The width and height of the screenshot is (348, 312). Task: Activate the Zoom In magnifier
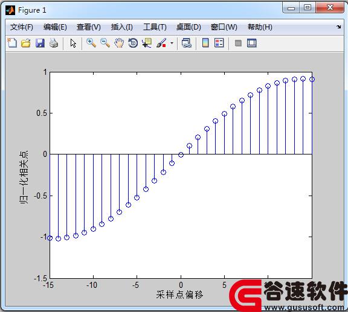[x=91, y=43]
